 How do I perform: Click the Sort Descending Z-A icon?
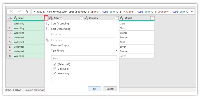[x=47, y=29]
